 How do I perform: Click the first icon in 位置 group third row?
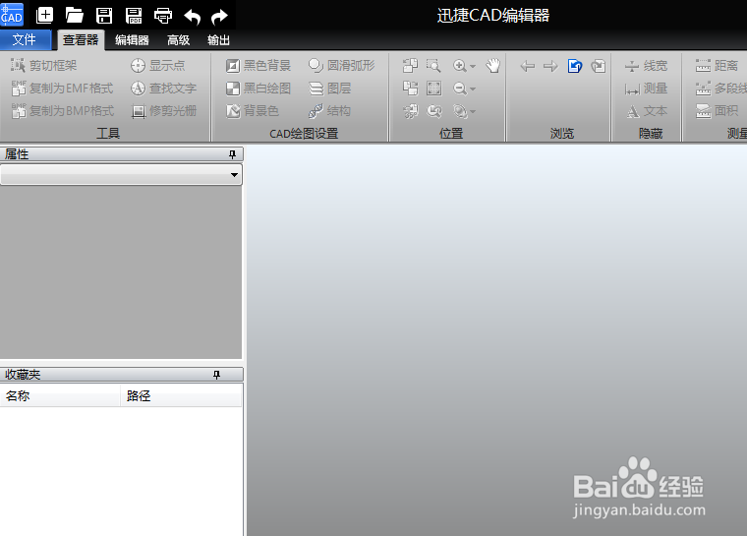click(x=410, y=111)
